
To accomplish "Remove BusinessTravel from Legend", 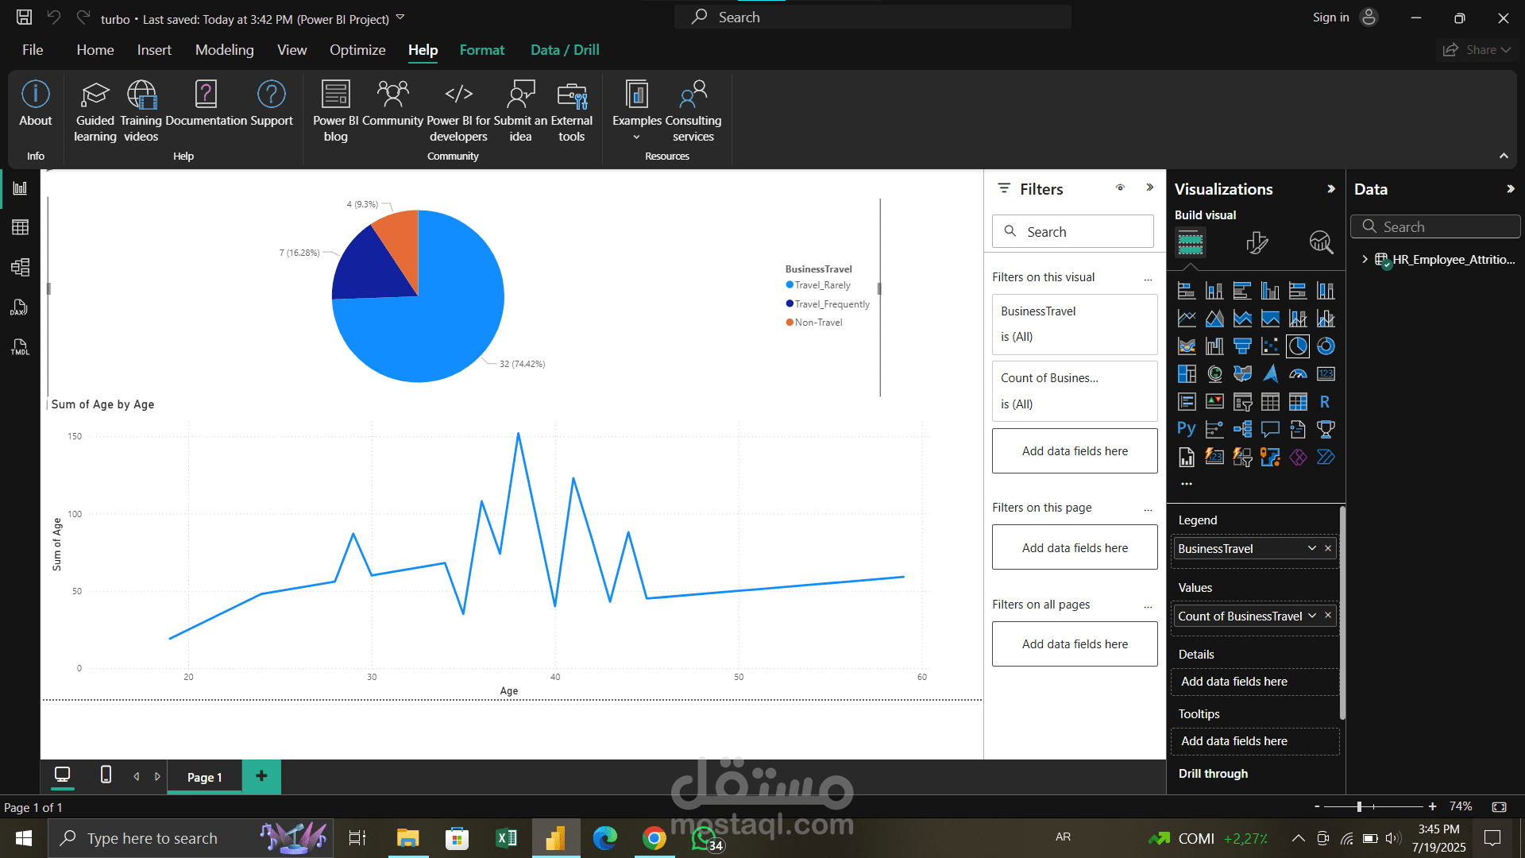I will 1328,548.
